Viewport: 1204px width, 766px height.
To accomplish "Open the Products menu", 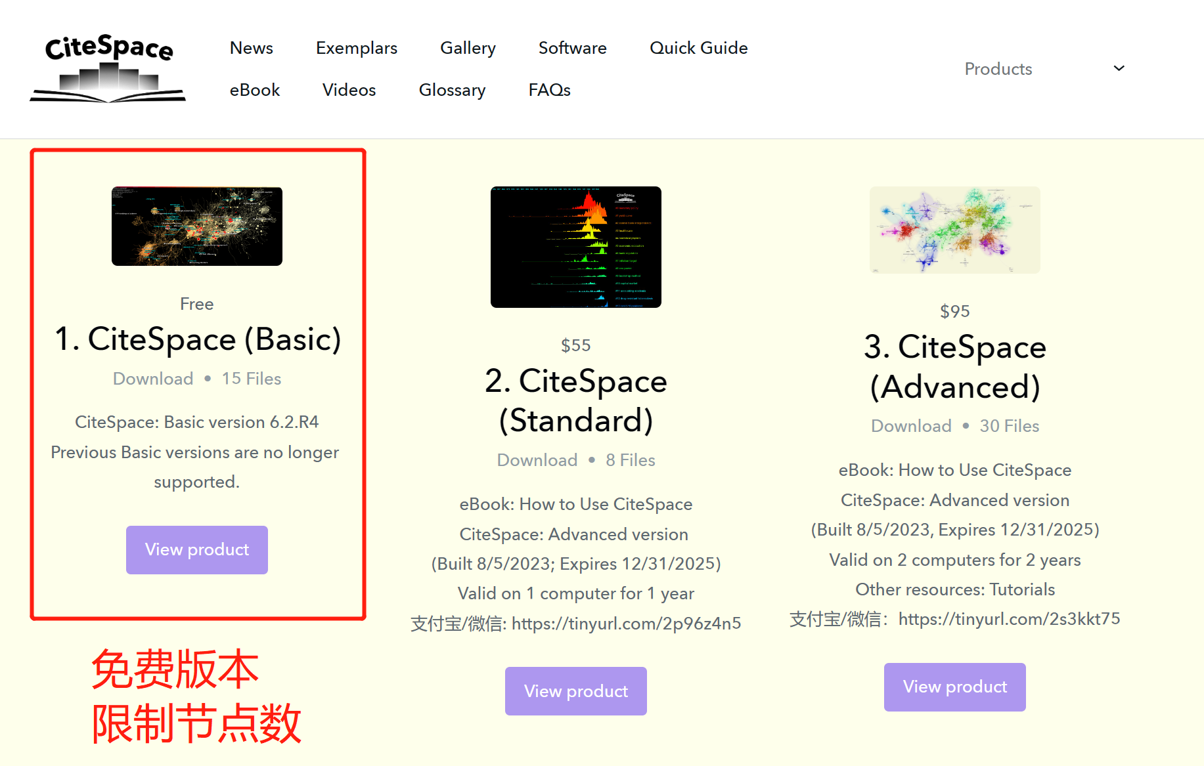I will [998, 68].
